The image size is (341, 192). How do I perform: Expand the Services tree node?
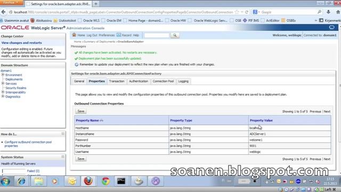3,83
